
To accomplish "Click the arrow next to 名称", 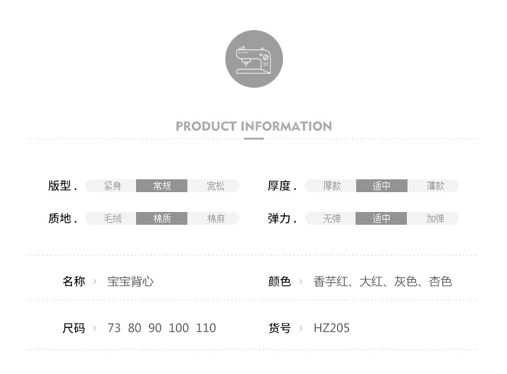I will coord(95,281).
